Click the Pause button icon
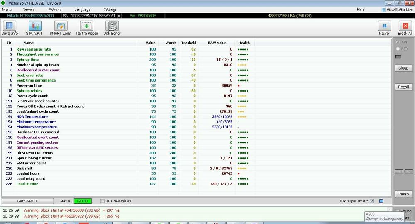Image resolution: width=415 pixels, height=224 pixels. point(385,26)
